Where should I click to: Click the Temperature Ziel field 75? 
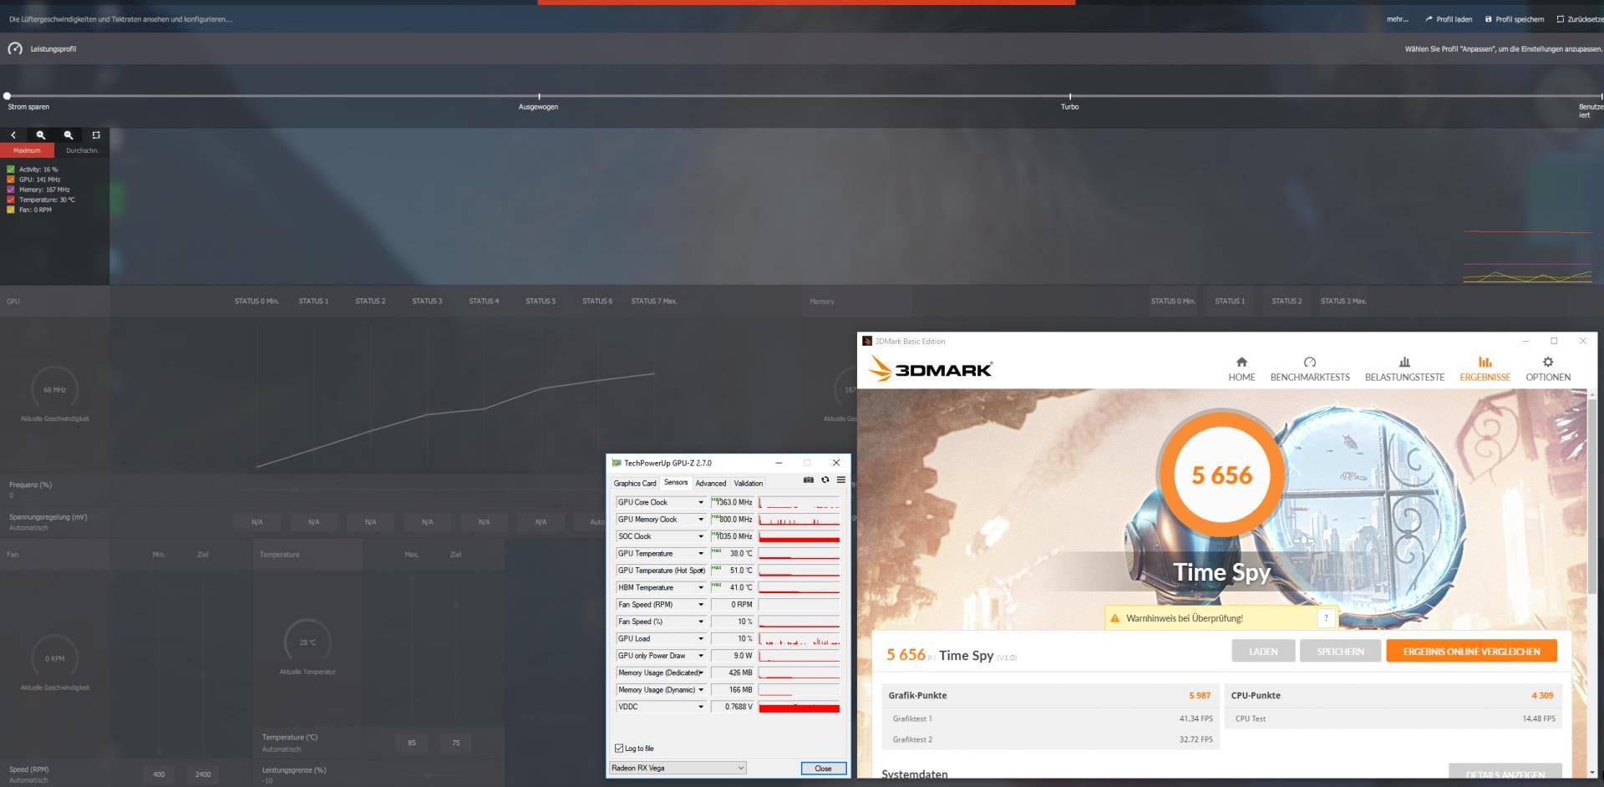click(455, 743)
